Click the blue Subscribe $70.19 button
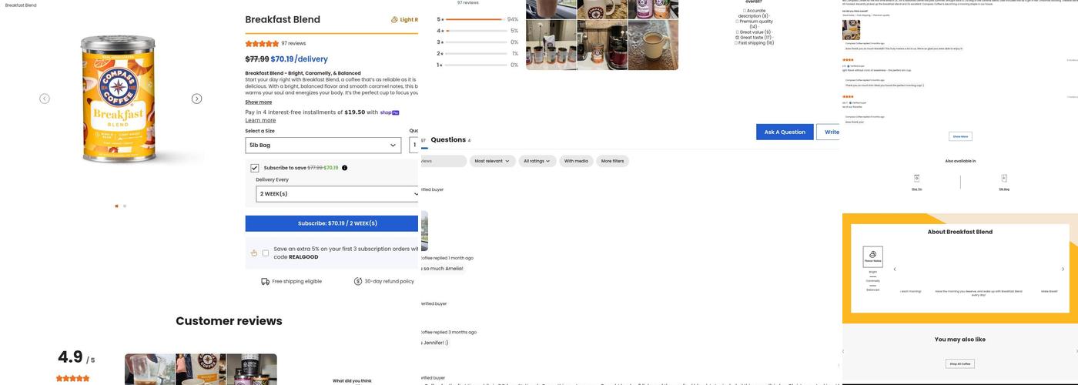Image resolution: width=1078 pixels, height=385 pixels. tap(332, 223)
